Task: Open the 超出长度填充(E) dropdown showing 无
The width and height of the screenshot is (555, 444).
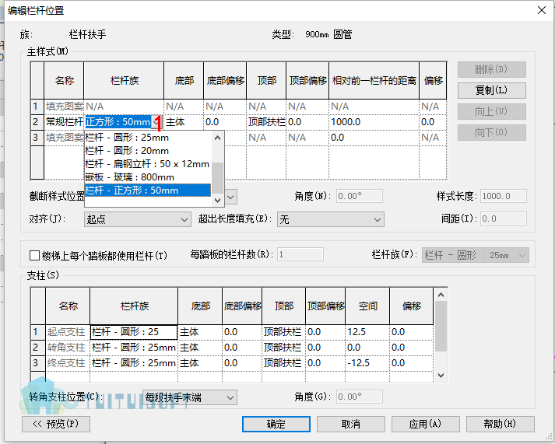Action: (331, 219)
